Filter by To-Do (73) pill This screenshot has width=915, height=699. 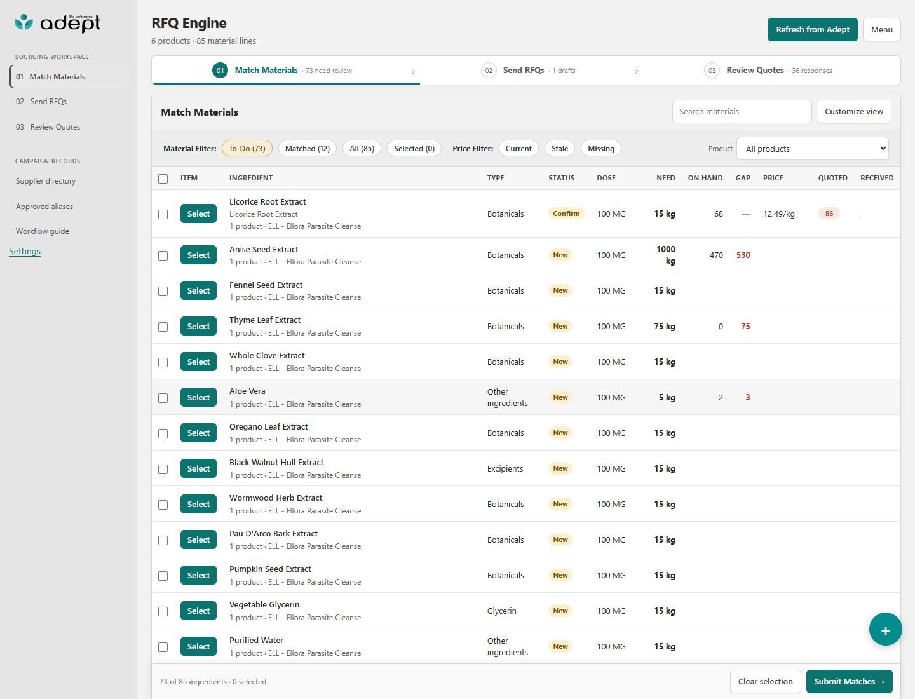tap(247, 149)
